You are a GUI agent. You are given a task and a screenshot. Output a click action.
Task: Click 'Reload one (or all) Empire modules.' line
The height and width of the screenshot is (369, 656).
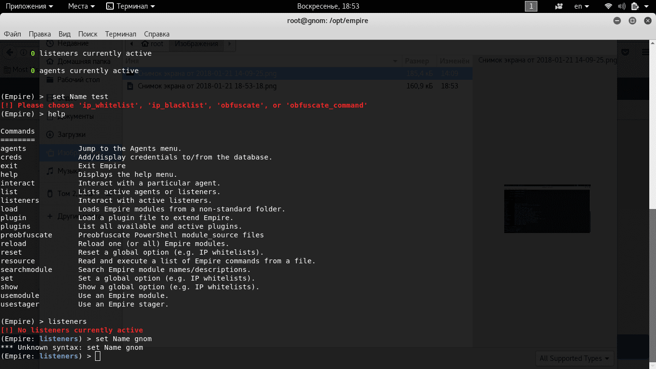(x=154, y=244)
